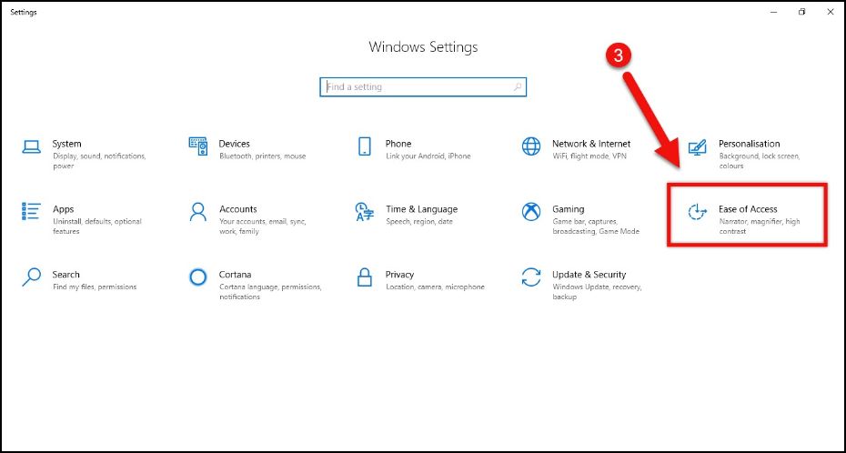
Task: Open the Devices keyboard and speaker icon
Action: coord(198,146)
